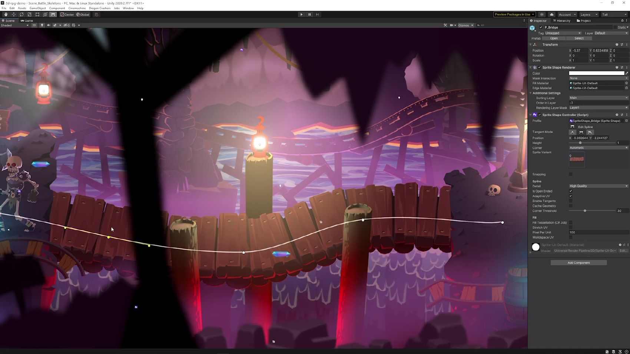Open the Sorting Layer dropdown
Viewport: 630px width, 354px height.
click(x=598, y=98)
